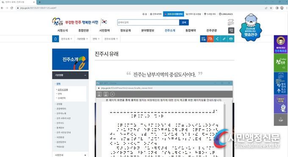Click the copy link icon in the page toolbar
This screenshot has height=157, width=288.
[x=224, y=39]
